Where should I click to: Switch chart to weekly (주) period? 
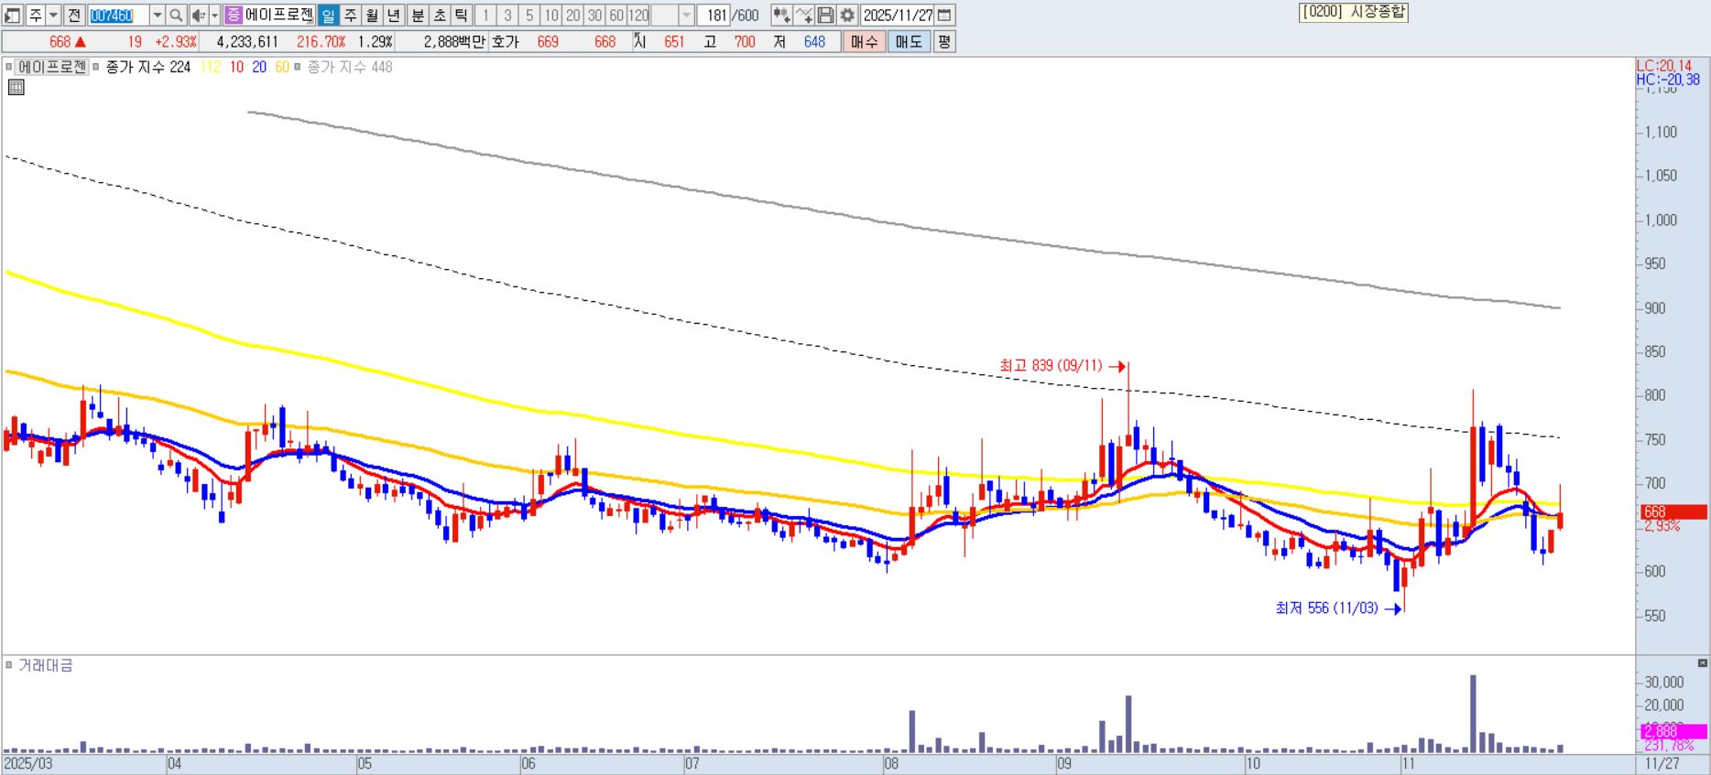pos(350,16)
